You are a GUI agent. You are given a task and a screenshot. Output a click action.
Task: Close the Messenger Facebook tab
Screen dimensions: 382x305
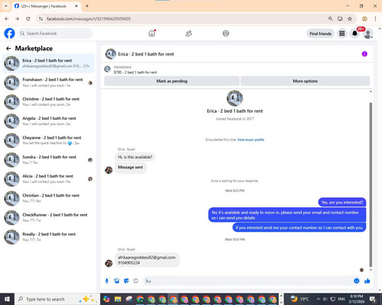(76, 6)
